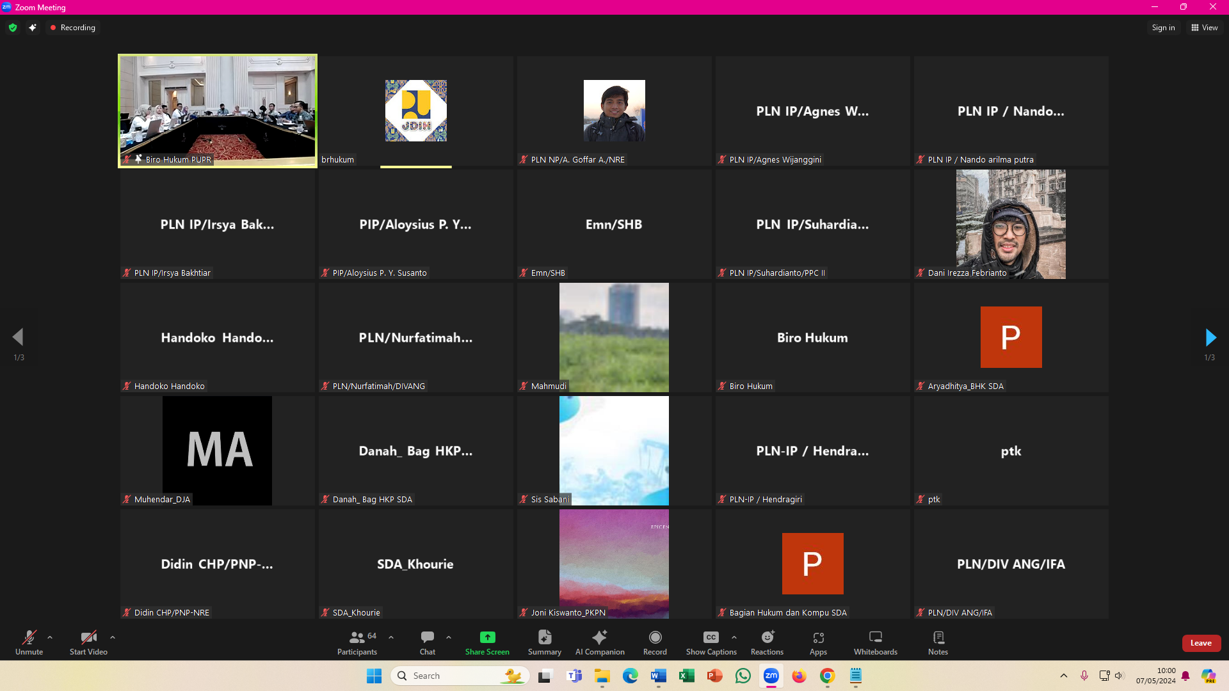Select Bagian Hukum dan Kompu SDA tile
The image size is (1229, 691).
click(813, 564)
